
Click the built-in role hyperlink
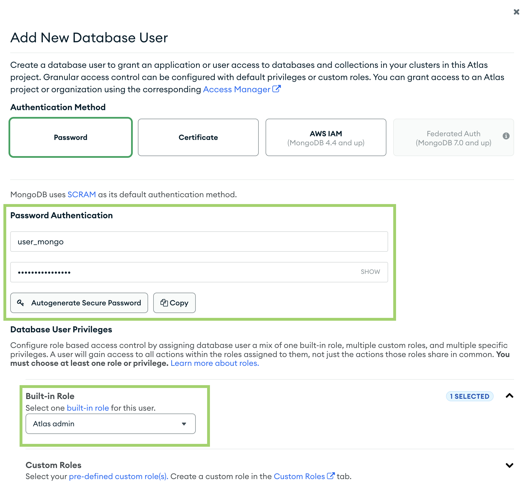[88, 408]
